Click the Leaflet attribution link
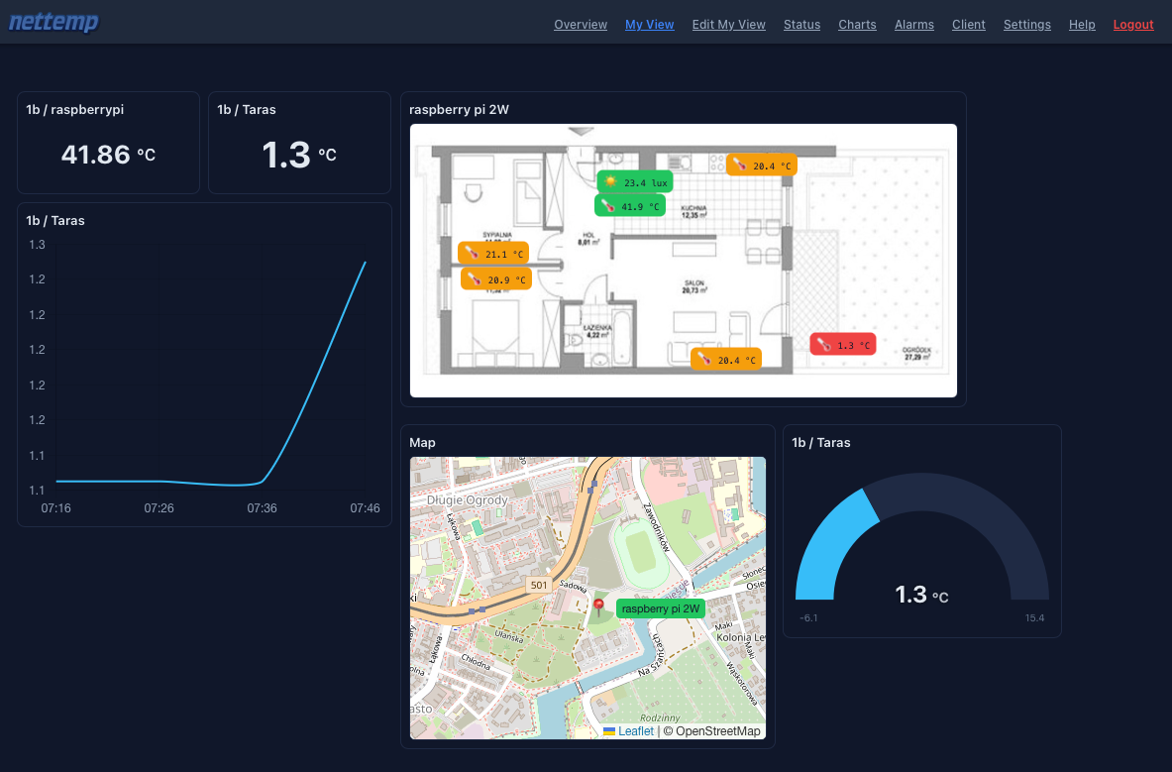 (635, 731)
